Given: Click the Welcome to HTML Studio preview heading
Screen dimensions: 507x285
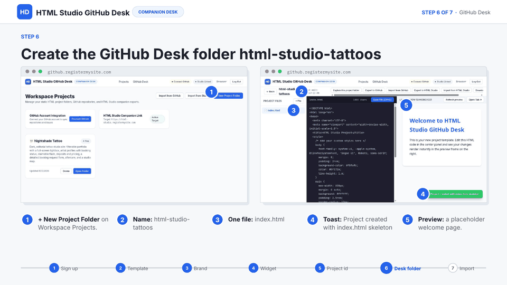Looking at the screenshot, I should pos(437,125).
